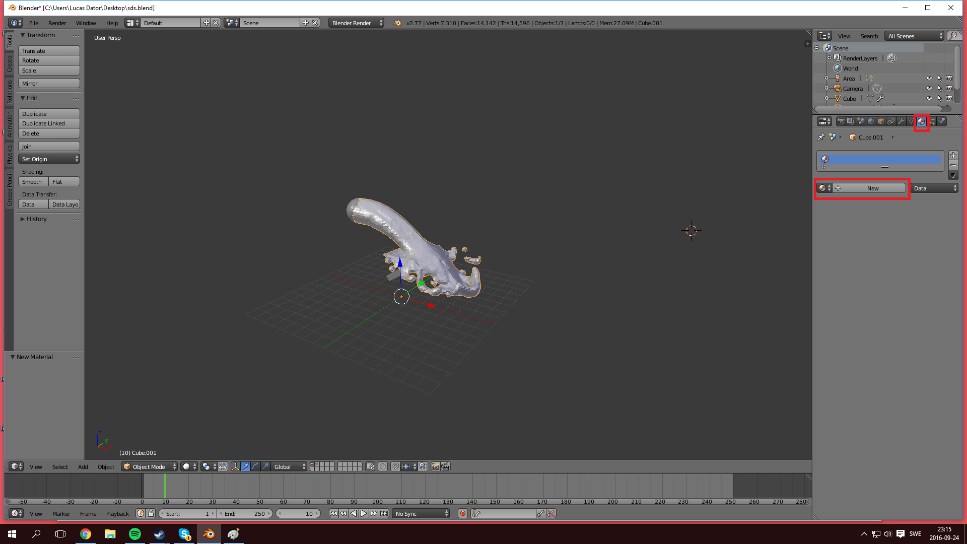The image size is (967, 544).
Task: Switch to the Create tab in the tool shelf
Action: (9, 64)
